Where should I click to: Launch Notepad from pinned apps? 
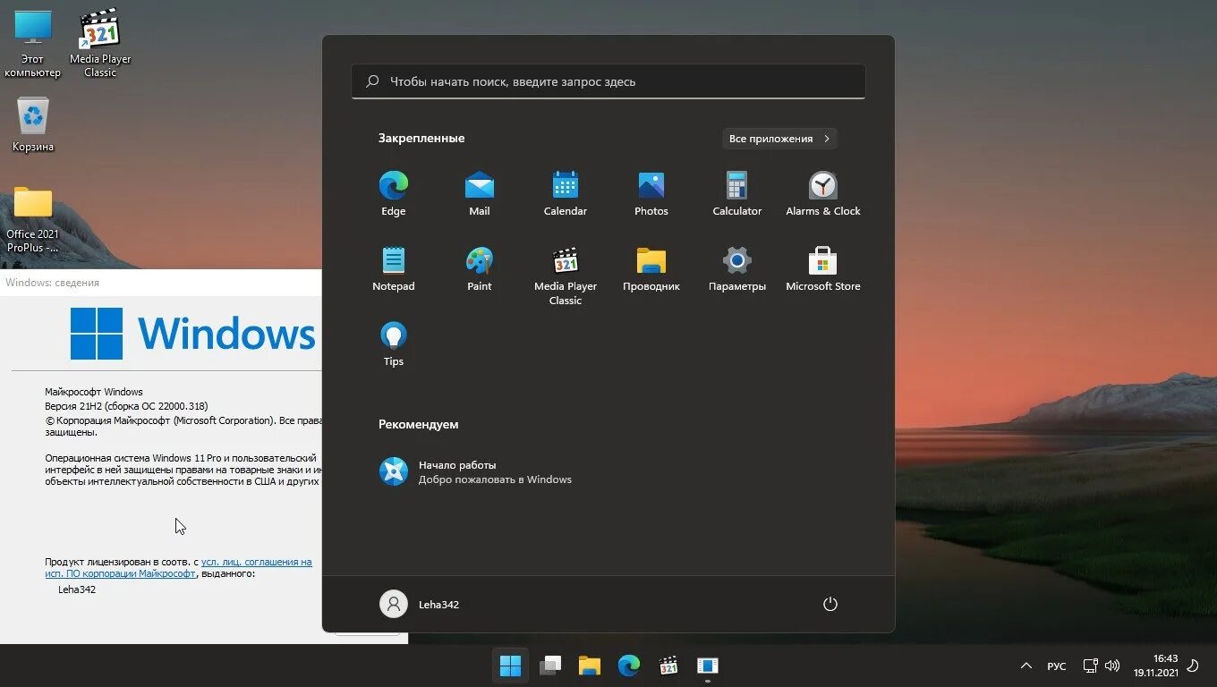click(x=394, y=269)
